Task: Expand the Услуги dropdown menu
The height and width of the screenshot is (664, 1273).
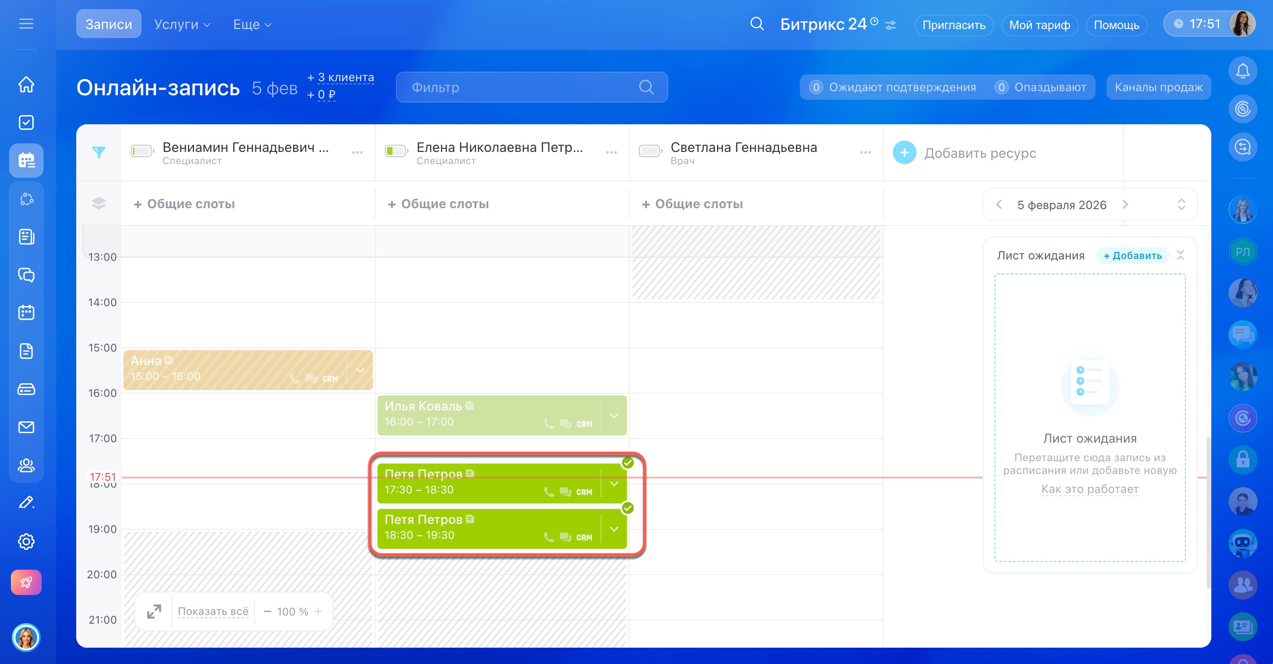Action: [x=182, y=24]
